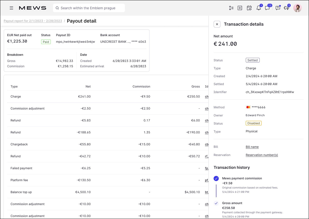309x219 pixels.
Task: Click the add new plus icon
Action: (240, 8)
